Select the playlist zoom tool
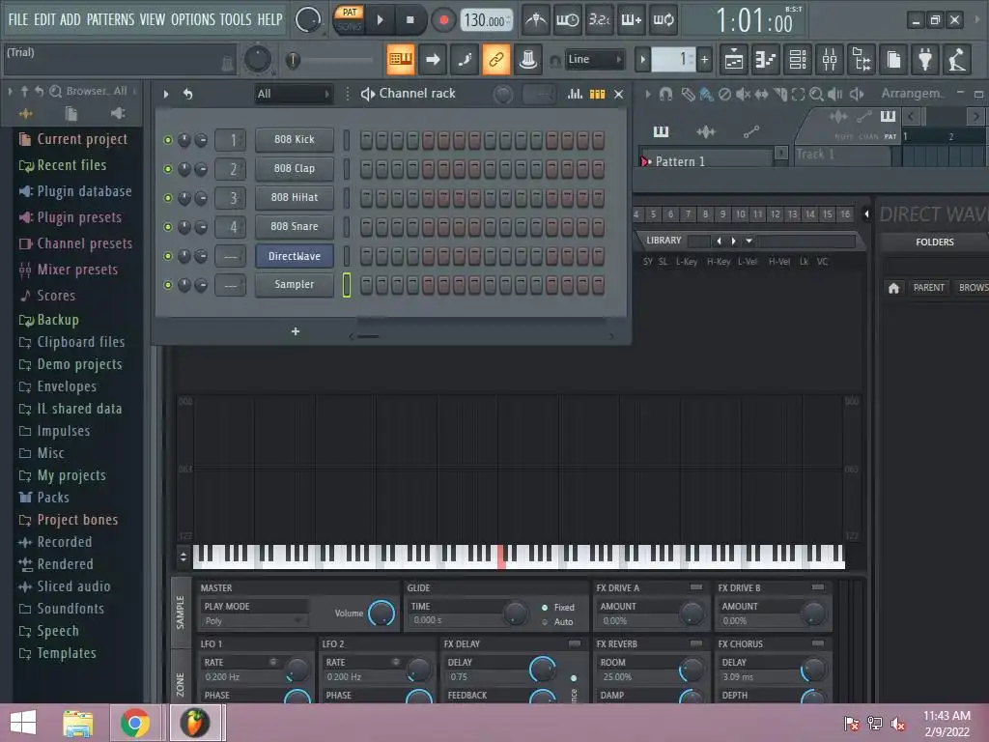The height and width of the screenshot is (742, 989). pyautogui.click(x=816, y=95)
